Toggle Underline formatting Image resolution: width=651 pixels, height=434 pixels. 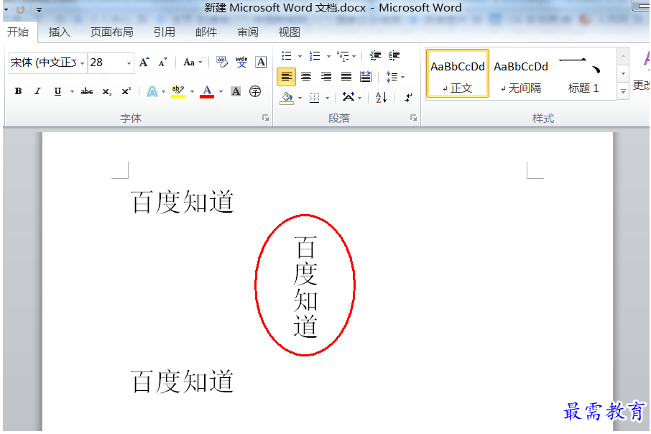(57, 91)
